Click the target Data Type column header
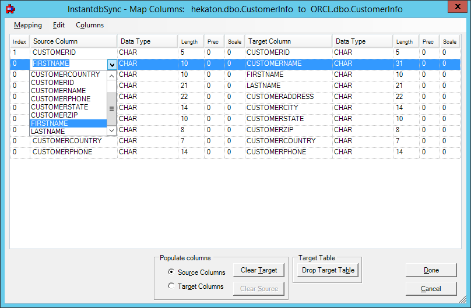The image size is (471, 308). tap(363, 41)
